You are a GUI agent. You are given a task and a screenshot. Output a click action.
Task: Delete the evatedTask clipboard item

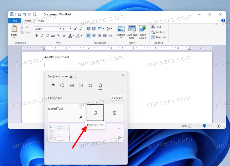click(x=114, y=113)
